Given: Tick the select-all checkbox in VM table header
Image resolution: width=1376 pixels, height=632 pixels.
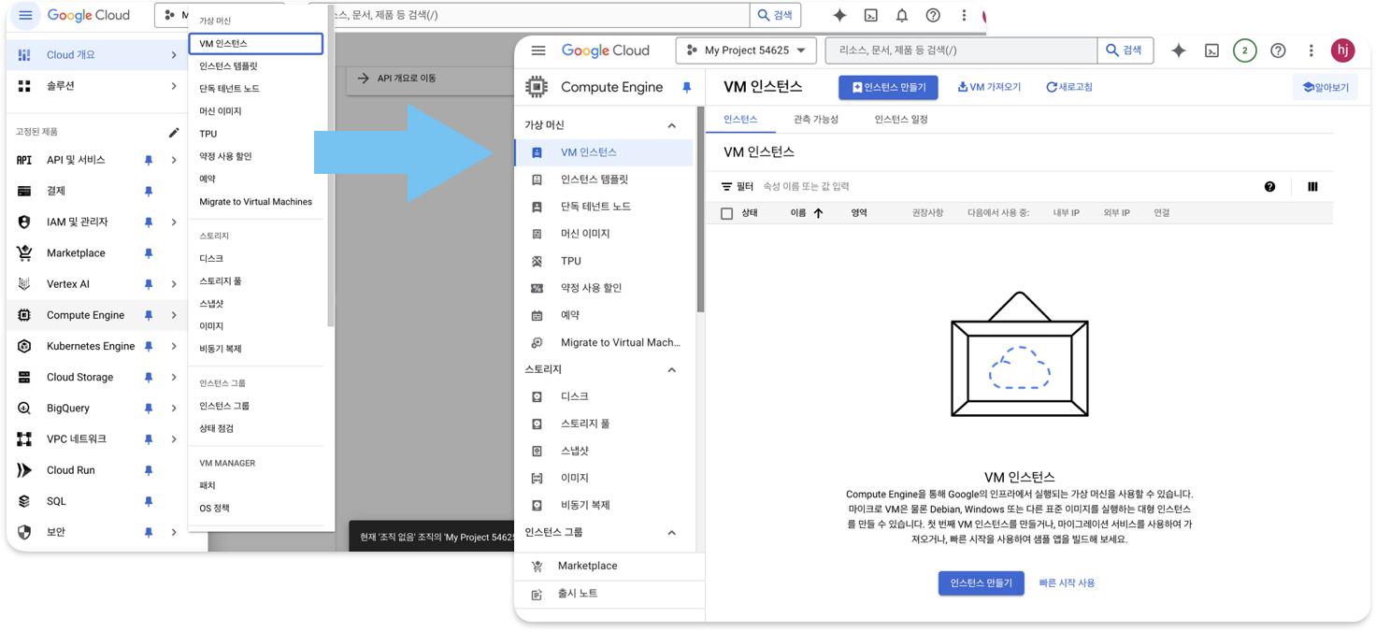Looking at the screenshot, I should coord(726,213).
